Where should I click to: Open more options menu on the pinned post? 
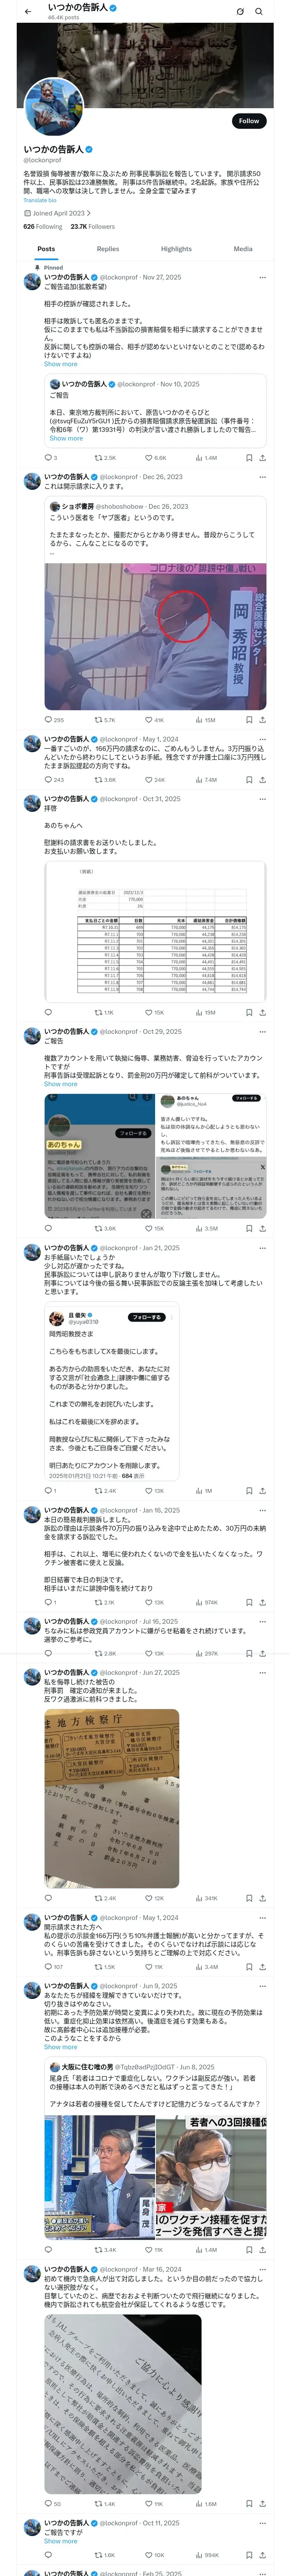[x=262, y=277]
